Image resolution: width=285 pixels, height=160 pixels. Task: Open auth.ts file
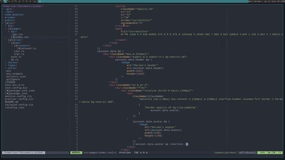(x=16, y=57)
